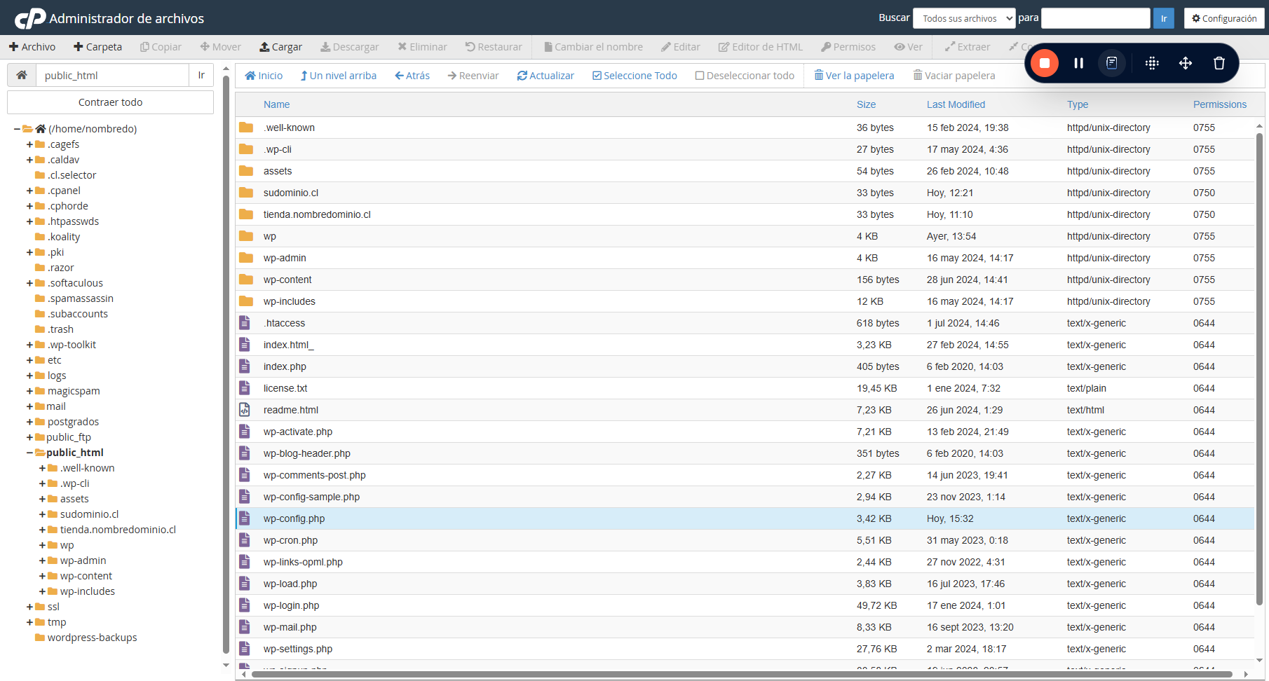Click the wp-login.php file icon
The width and height of the screenshot is (1269, 681).
(x=245, y=605)
